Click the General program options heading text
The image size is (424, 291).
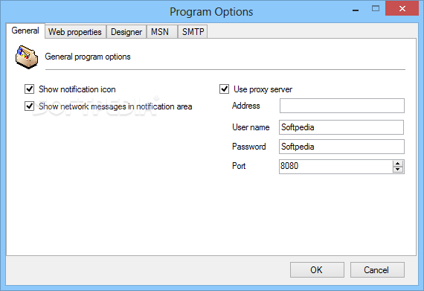pyautogui.click(x=88, y=57)
